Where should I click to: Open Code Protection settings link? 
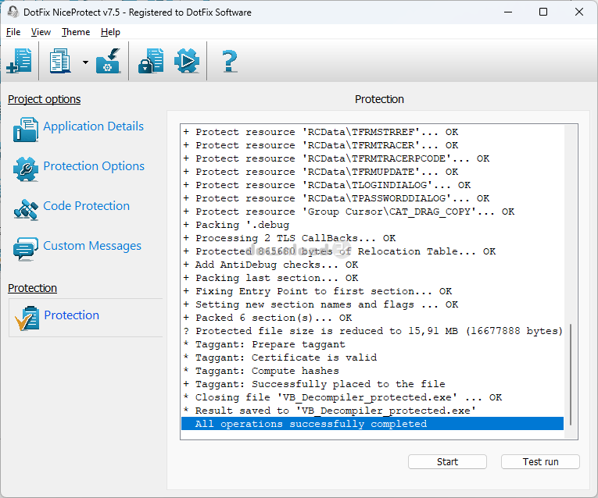pos(87,205)
